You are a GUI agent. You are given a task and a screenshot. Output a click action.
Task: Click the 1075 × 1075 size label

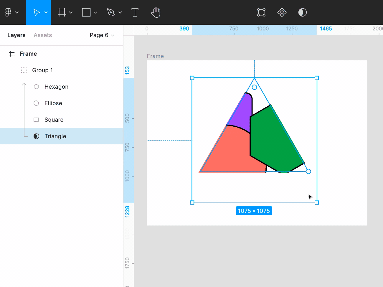pyautogui.click(x=254, y=211)
